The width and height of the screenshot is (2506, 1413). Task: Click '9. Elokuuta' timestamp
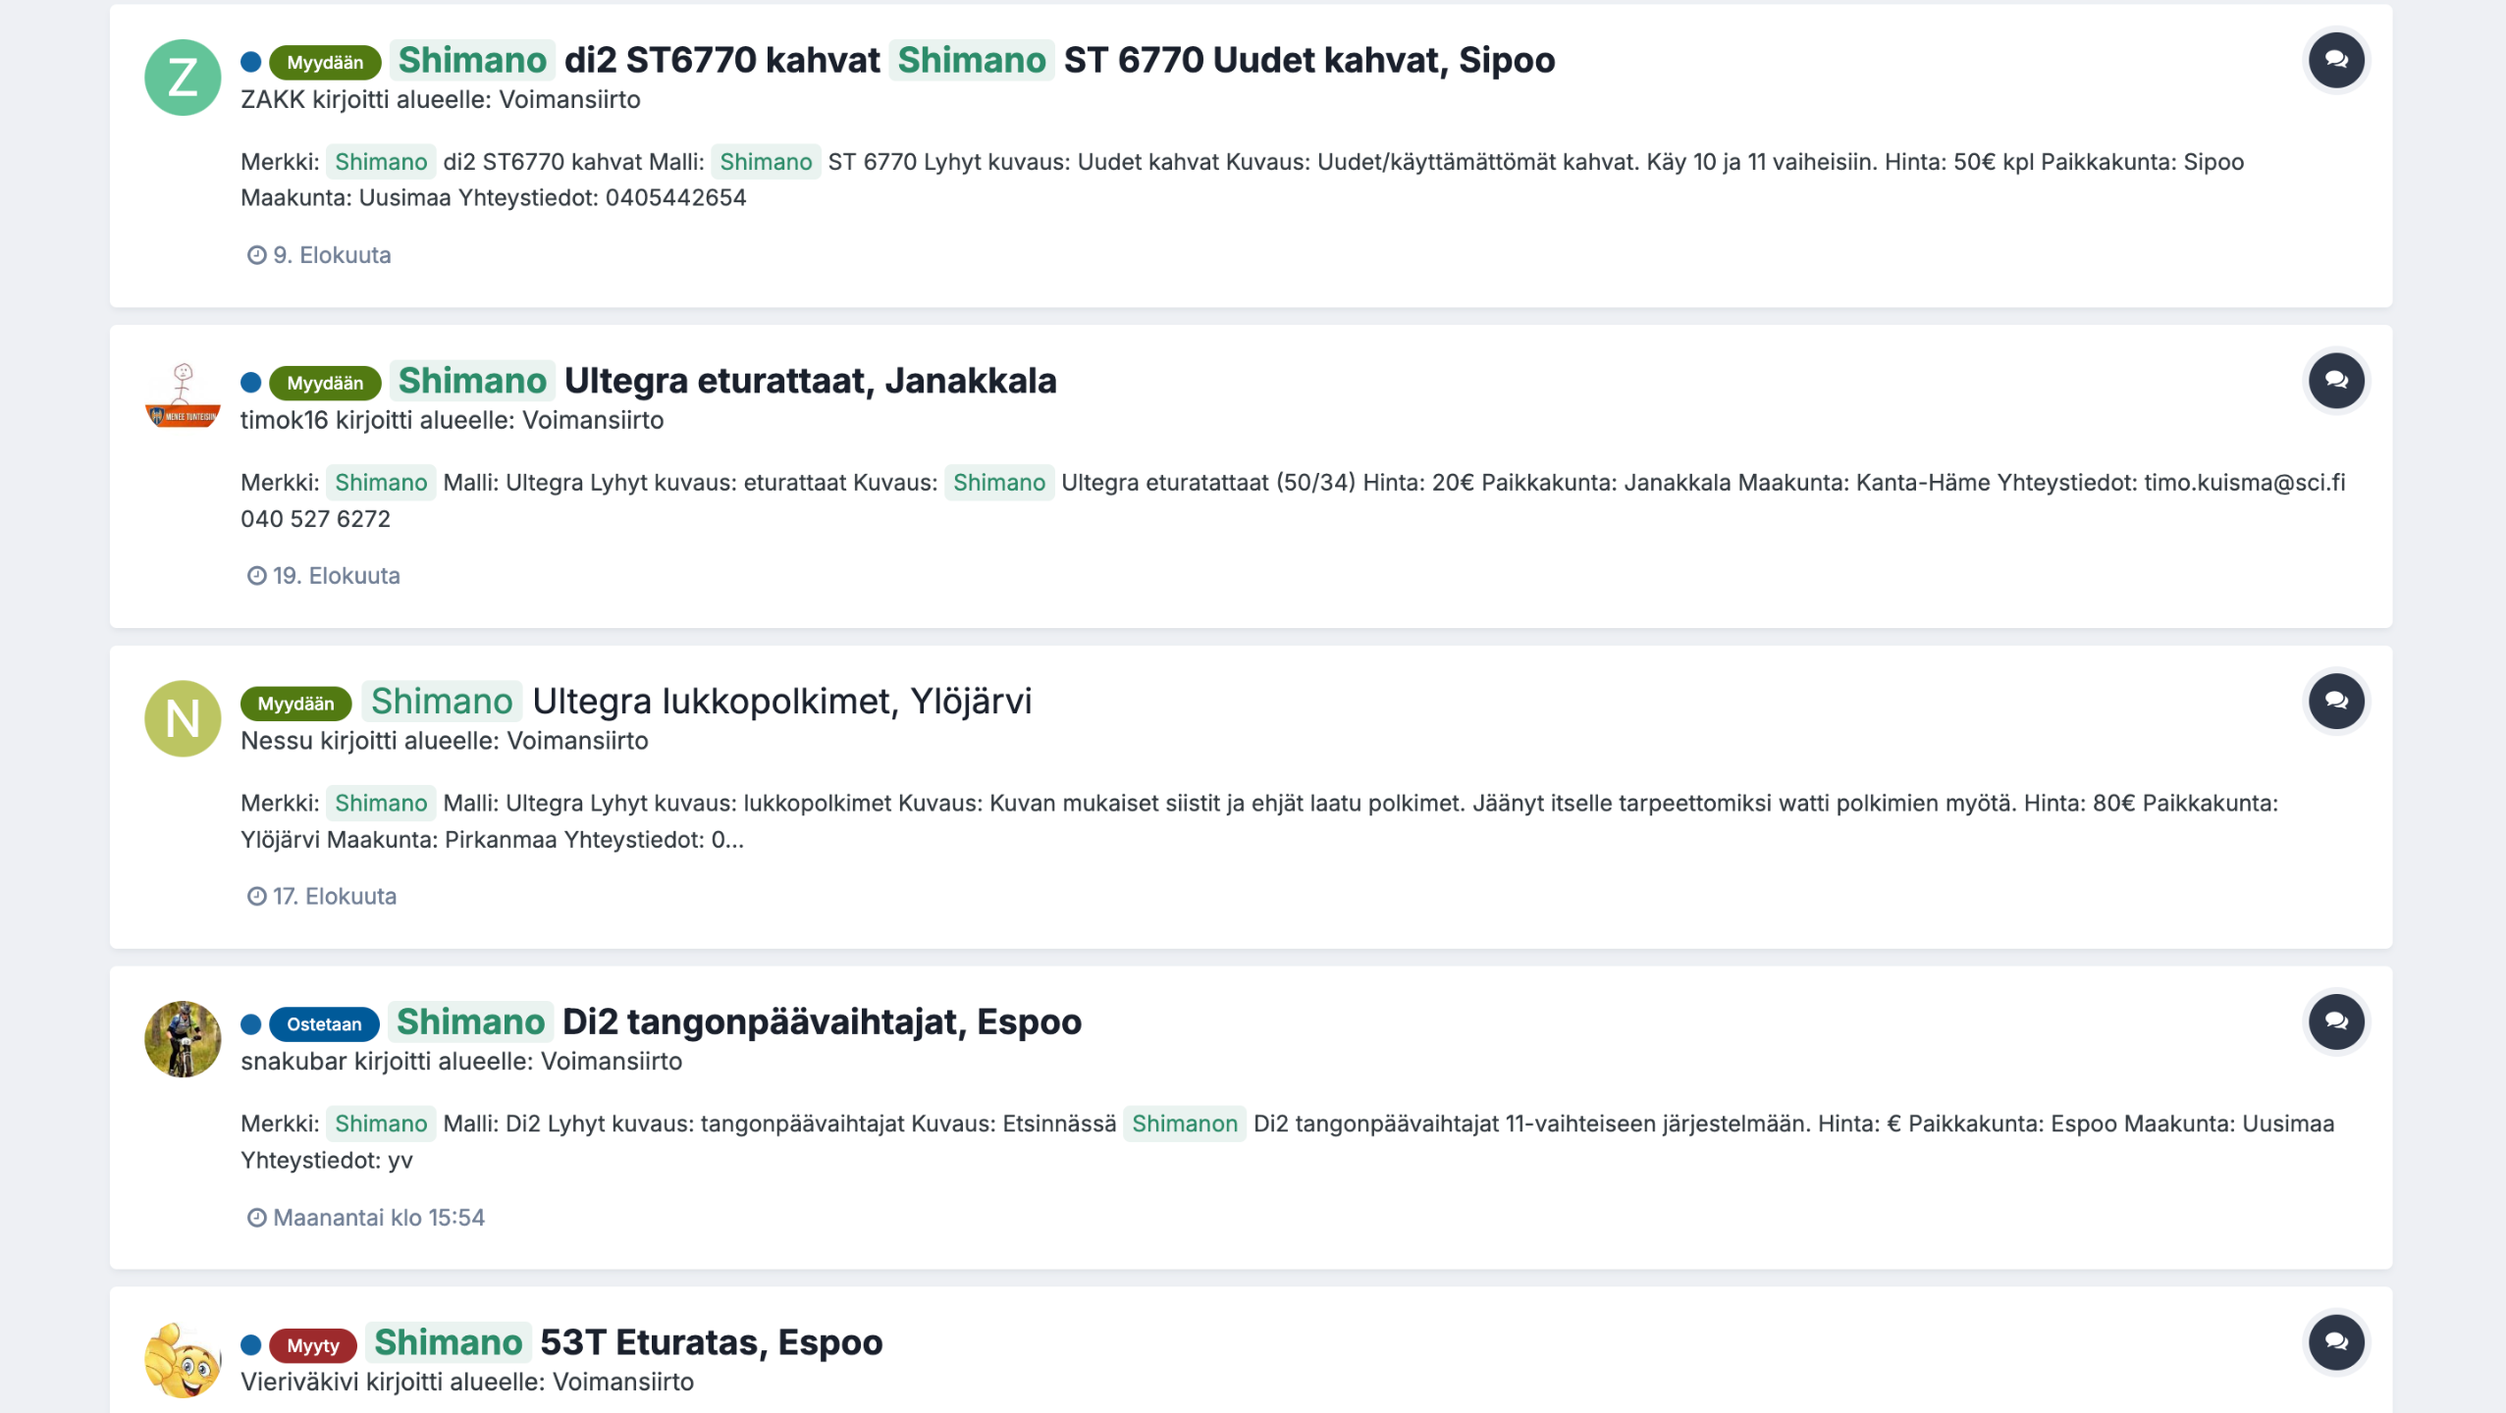(x=332, y=255)
